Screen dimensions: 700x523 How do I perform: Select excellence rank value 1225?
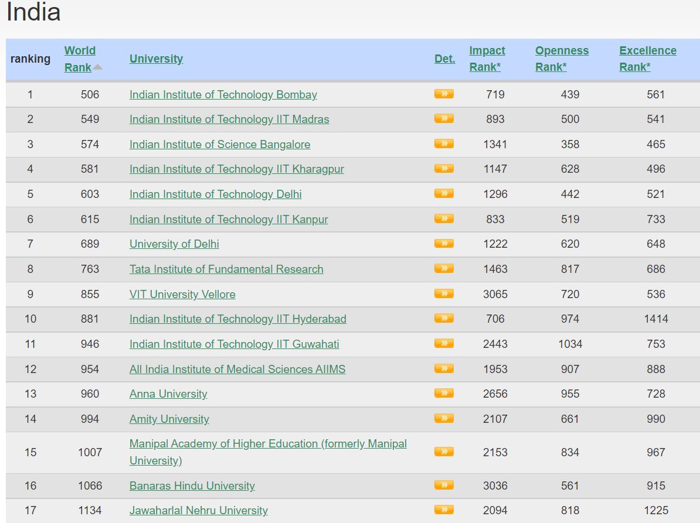coord(656,510)
